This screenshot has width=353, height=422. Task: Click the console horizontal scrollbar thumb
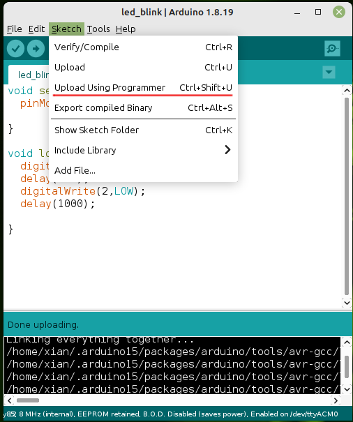[28, 400]
